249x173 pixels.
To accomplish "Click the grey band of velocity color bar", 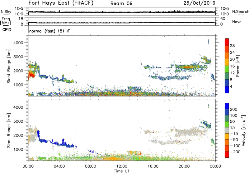I will coord(227,130).
